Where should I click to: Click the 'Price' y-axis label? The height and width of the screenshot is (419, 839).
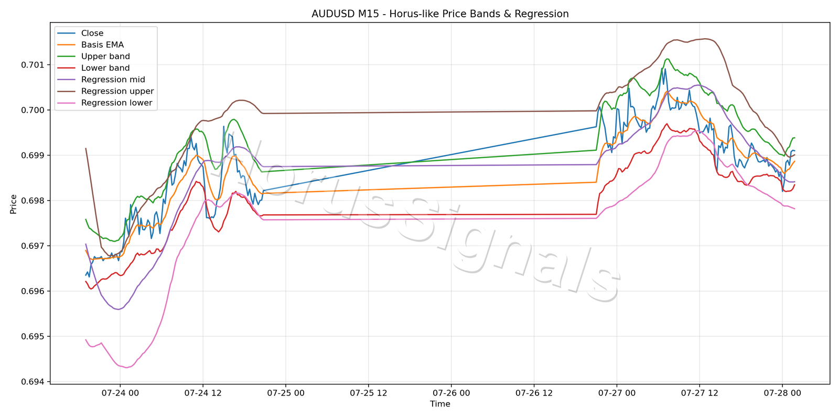[14, 204]
